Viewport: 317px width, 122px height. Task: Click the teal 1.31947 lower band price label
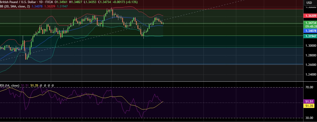[310, 36]
